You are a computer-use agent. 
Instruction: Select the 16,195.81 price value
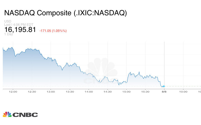point(20,30)
